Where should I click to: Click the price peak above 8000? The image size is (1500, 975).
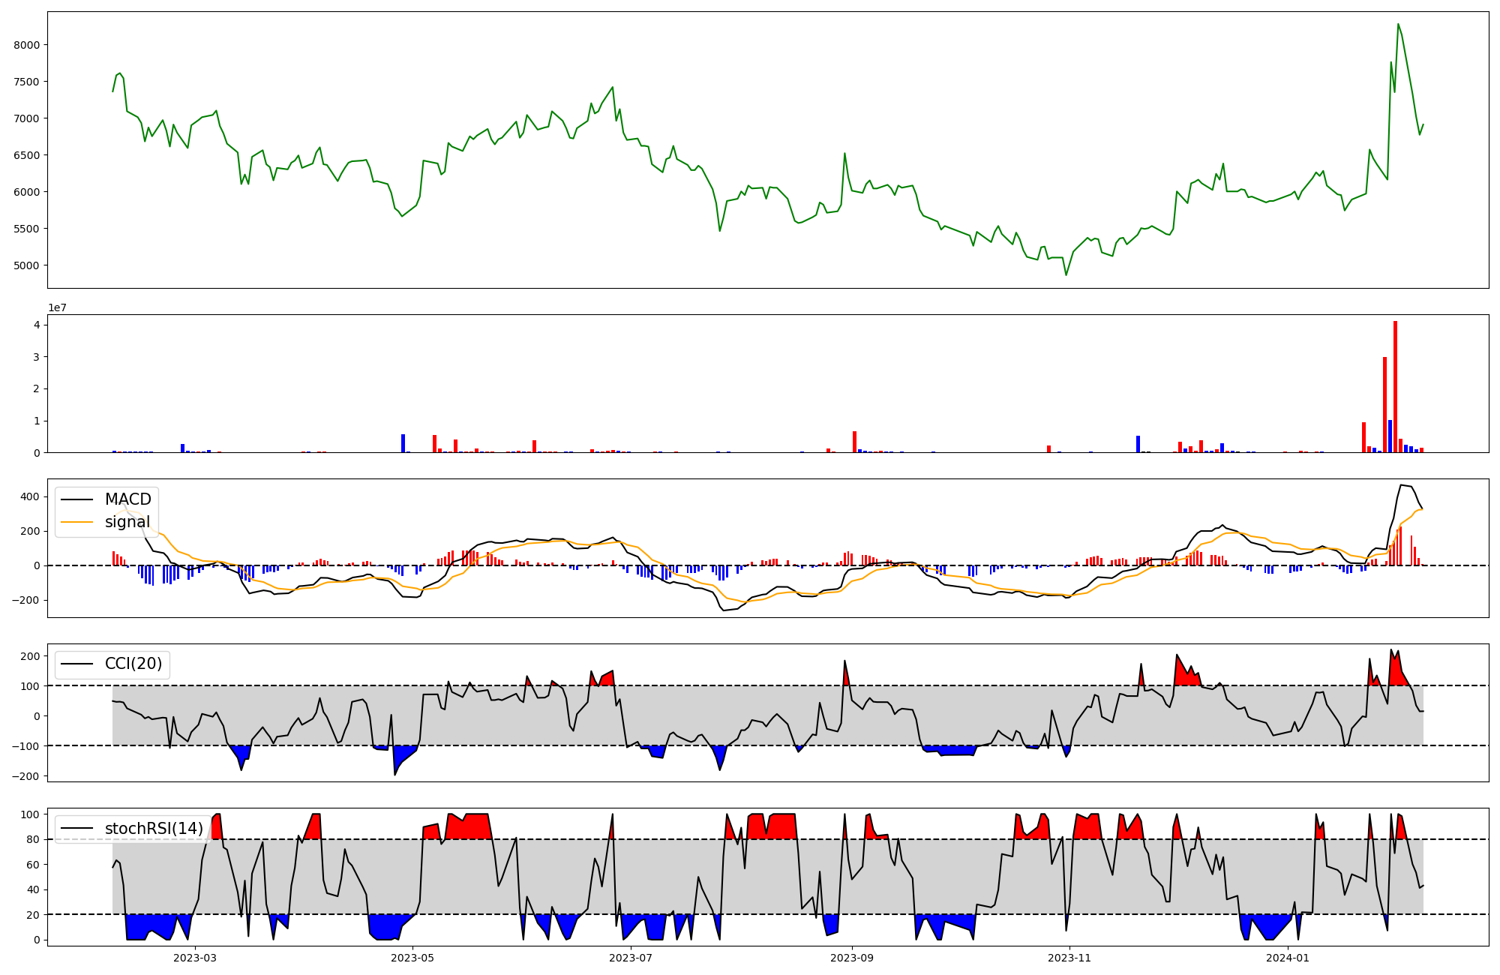1398,24
